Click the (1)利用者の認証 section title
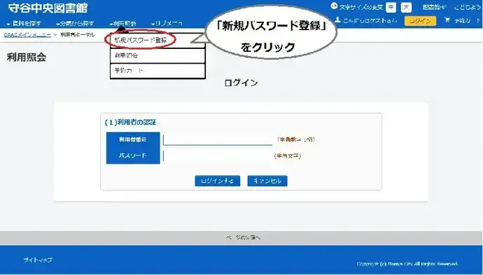Screen dimensions: 483x275 pos(131,122)
